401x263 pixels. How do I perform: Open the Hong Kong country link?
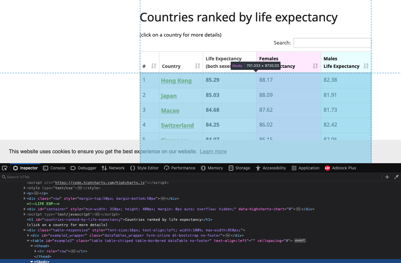[x=176, y=81]
